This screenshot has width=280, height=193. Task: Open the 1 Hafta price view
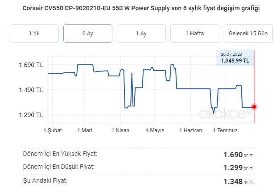click(x=195, y=34)
